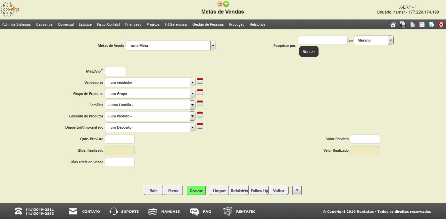Click the Sair button

pos(153,191)
